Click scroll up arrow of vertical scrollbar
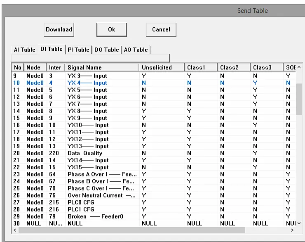Image resolution: width=305 pixels, height=242 pixels. 299,67
